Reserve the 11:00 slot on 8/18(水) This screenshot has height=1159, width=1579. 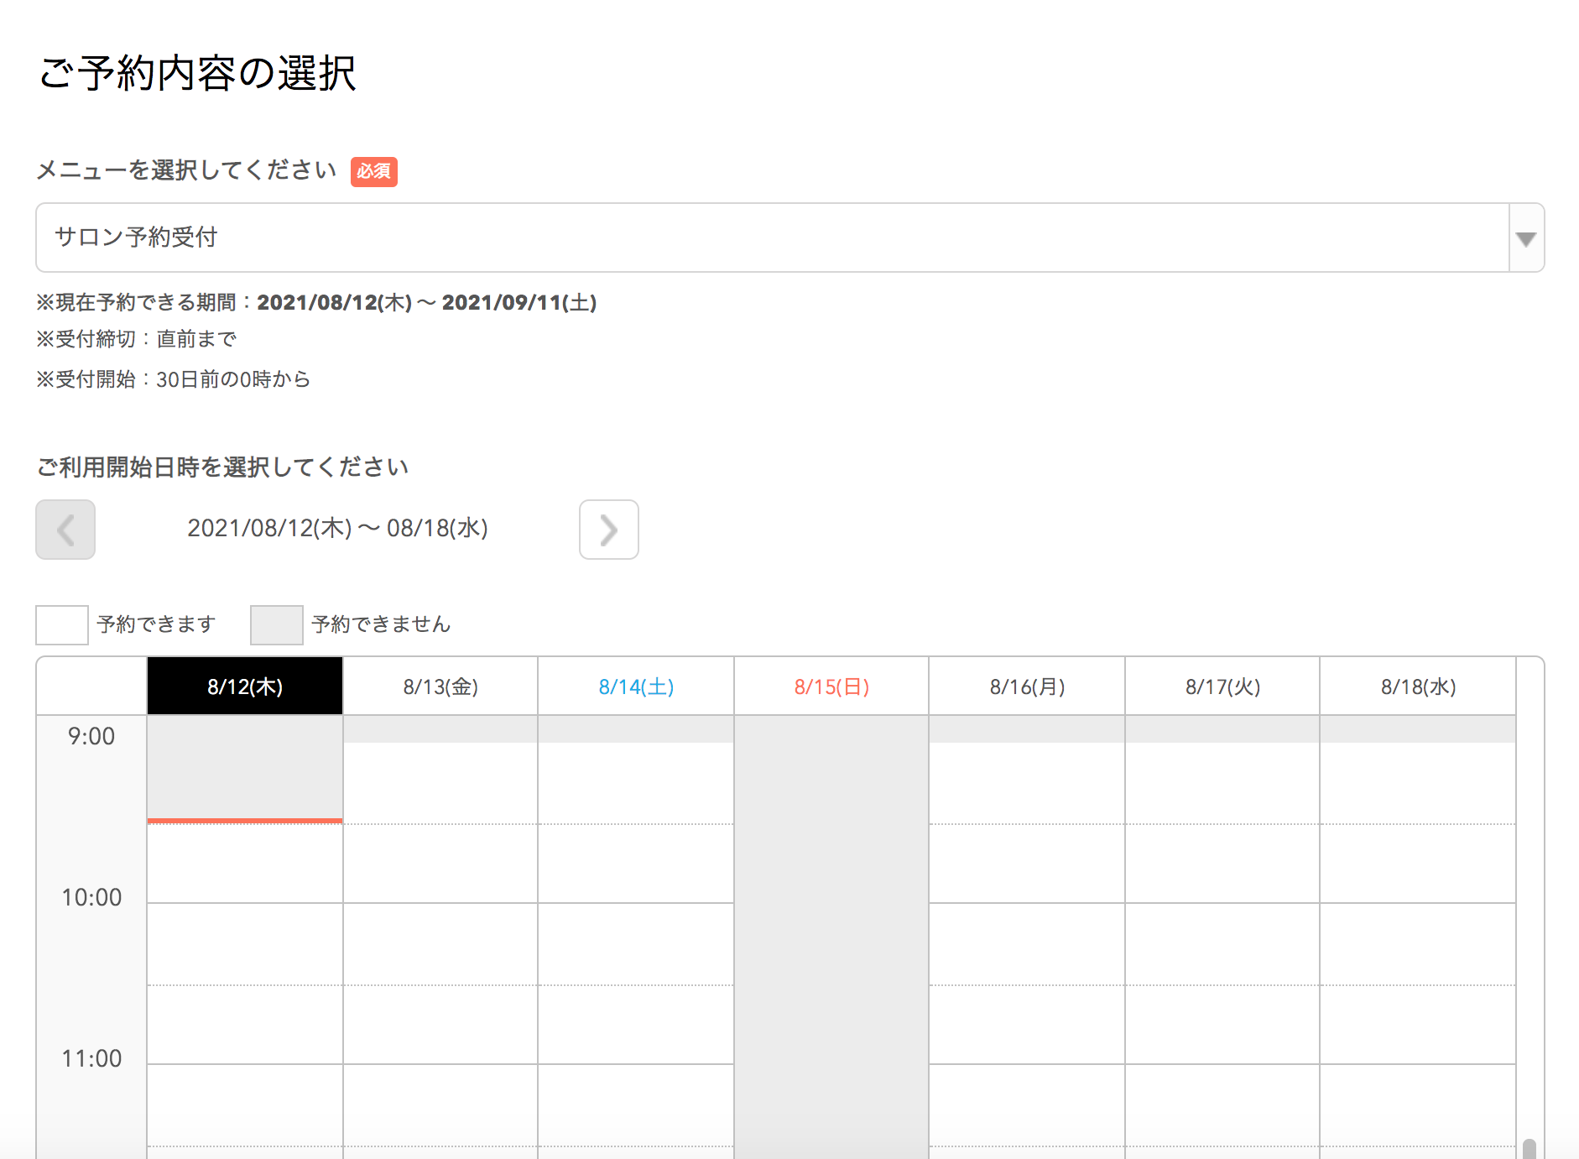1418,1104
